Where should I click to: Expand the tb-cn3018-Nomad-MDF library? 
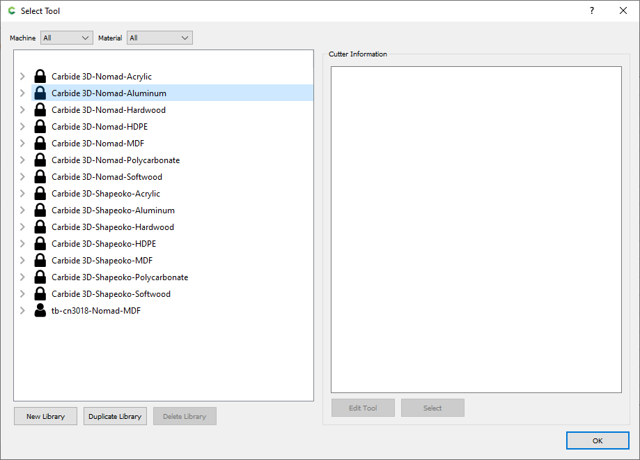22,310
